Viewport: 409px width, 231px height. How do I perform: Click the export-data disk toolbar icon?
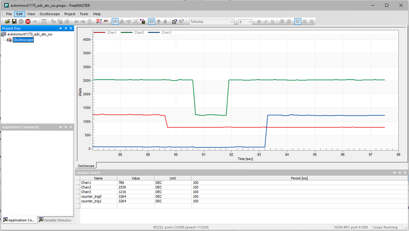pos(143,22)
